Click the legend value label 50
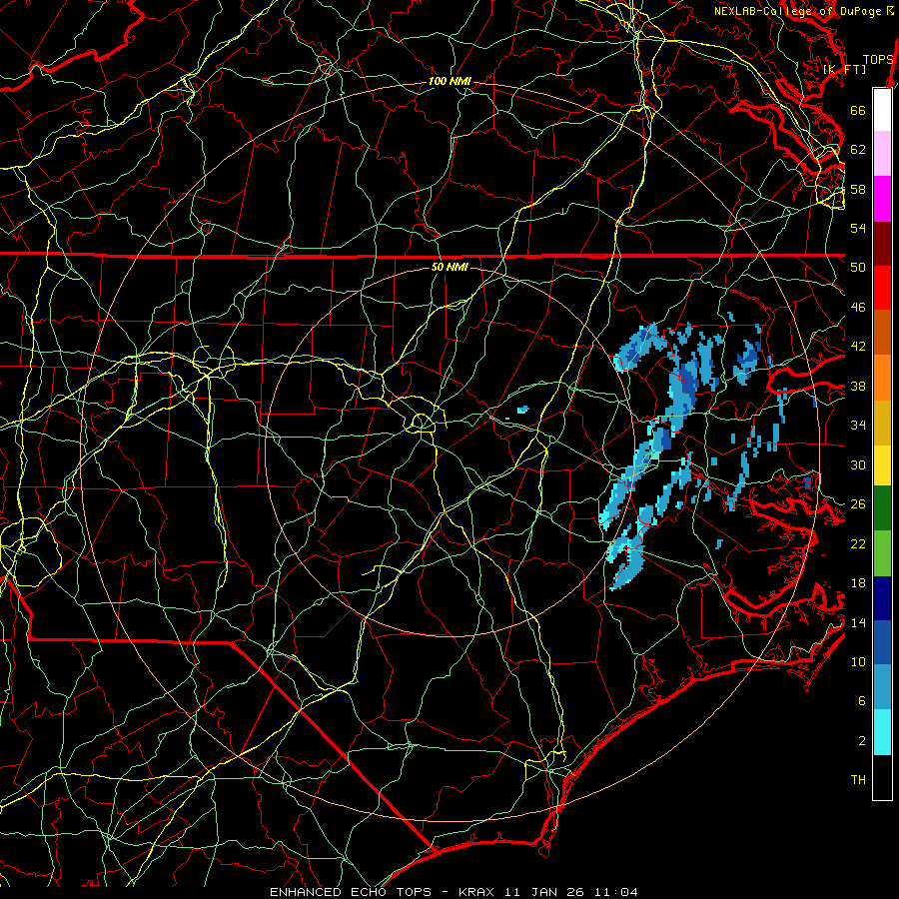This screenshot has width=899, height=899. (858, 268)
